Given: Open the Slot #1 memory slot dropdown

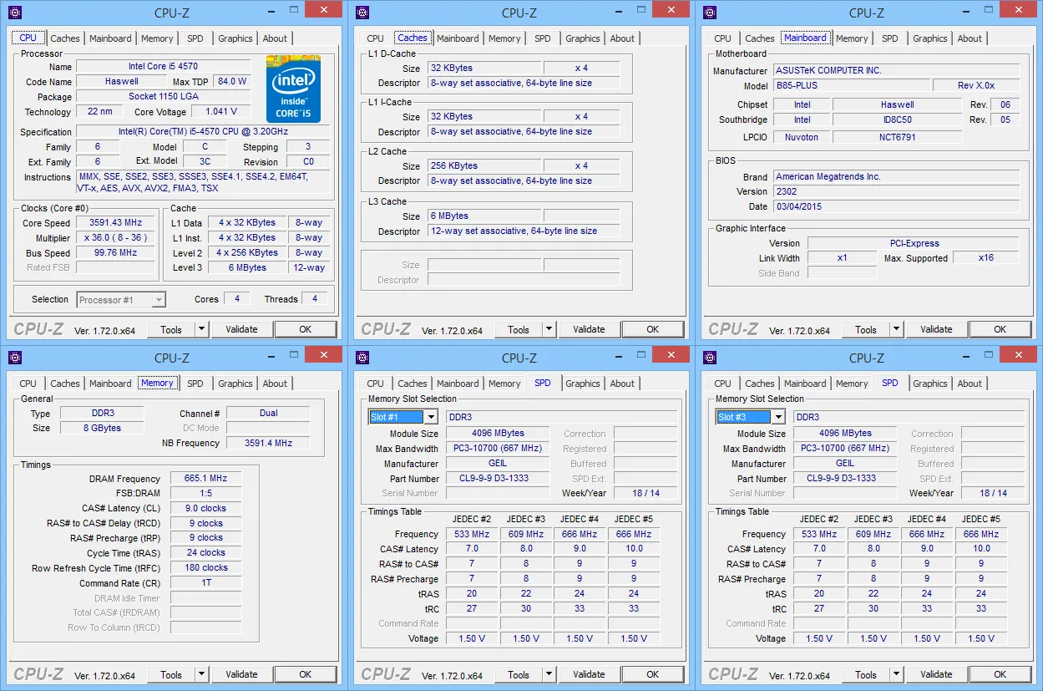Looking at the screenshot, I should click(430, 417).
